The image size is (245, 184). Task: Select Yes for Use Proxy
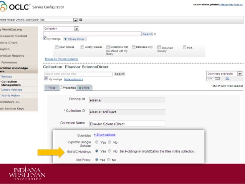(97, 160)
